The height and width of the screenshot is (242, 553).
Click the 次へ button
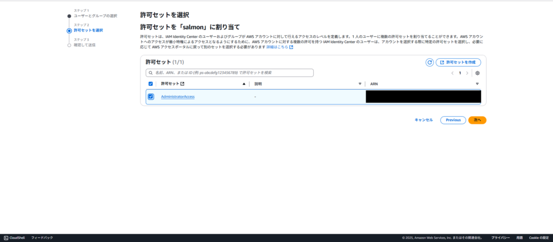click(x=477, y=120)
